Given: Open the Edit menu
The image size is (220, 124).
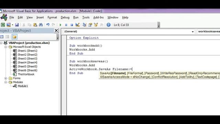Looking at the screenshot, I should coord(20,18).
